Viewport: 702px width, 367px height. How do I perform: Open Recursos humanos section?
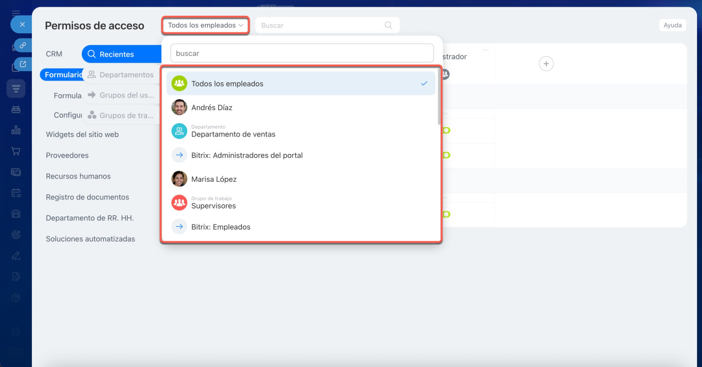pyautogui.click(x=78, y=176)
